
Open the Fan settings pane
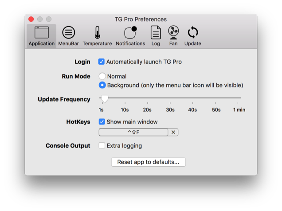coord(173,36)
